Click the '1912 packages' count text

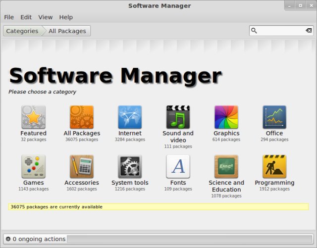(x=274, y=189)
